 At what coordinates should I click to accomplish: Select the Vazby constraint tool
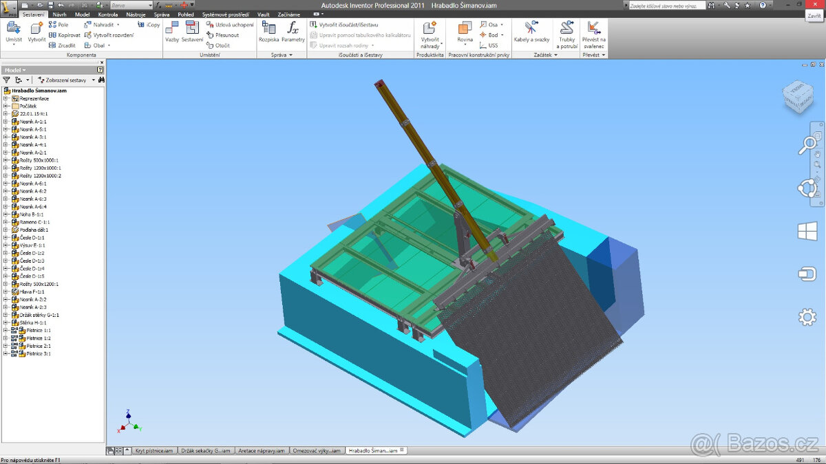tap(172, 32)
